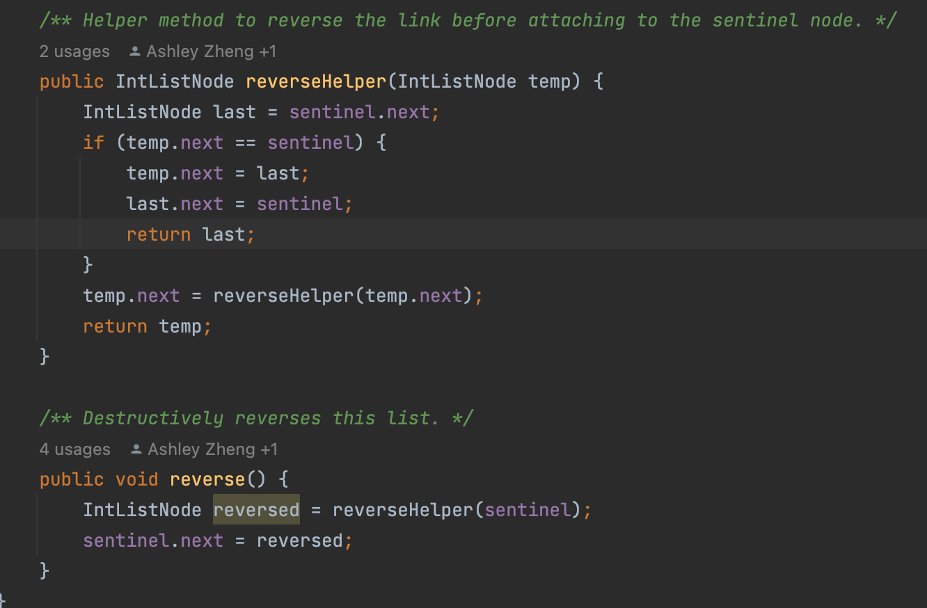Click the "sentinel.next = reversed;" line
Viewport: 927px width, 608px height.
click(x=218, y=541)
